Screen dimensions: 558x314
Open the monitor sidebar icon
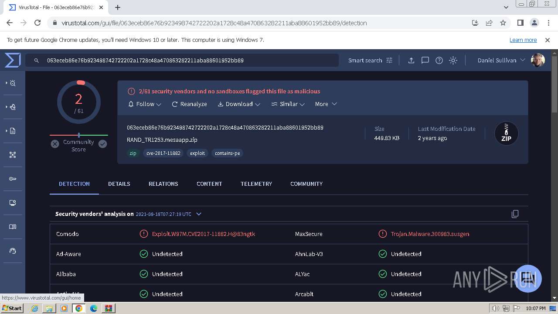pos(13,203)
